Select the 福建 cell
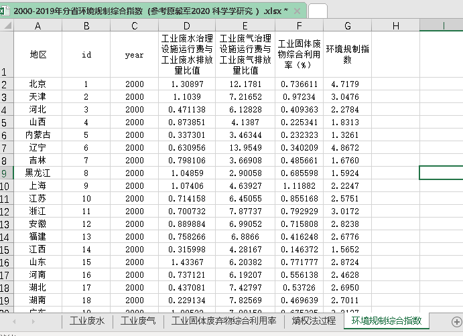The width and height of the screenshot is (463, 336). [38, 236]
